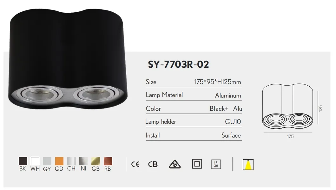Screen dimensions: 336x190
Task: Select the GY grey color swatch
Action: click(47, 161)
